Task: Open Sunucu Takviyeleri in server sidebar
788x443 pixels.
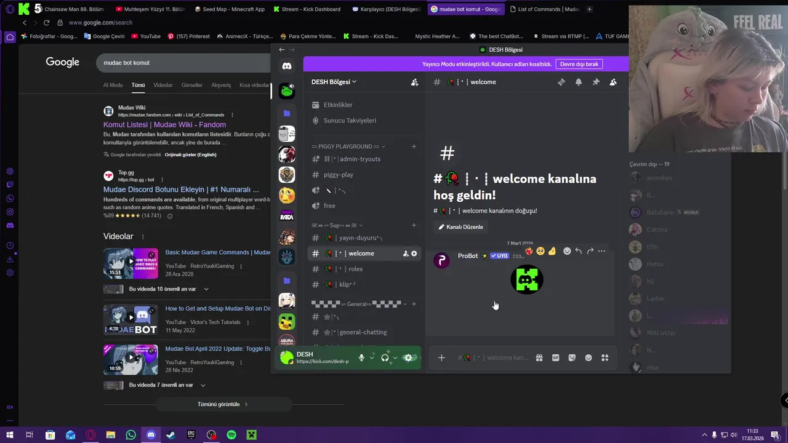Action: (x=350, y=121)
